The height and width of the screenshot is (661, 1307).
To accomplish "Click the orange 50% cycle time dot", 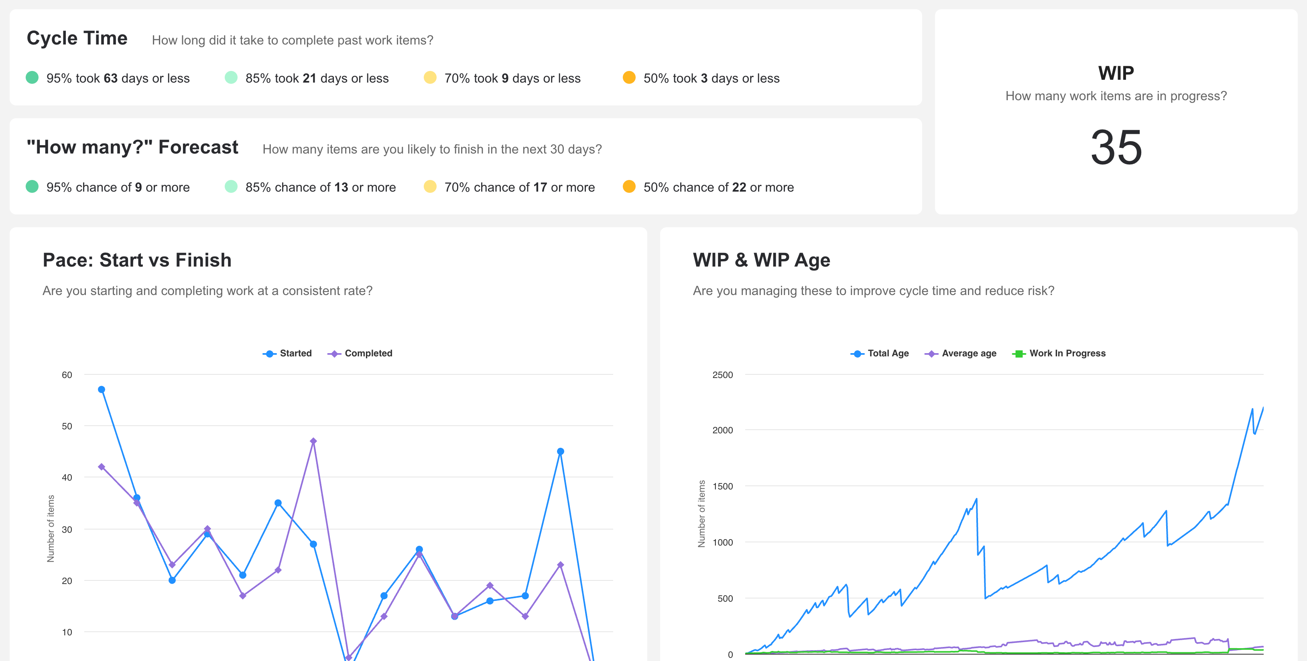I will tap(629, 78).
